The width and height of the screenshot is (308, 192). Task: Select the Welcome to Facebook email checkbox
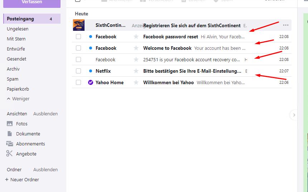point(78,48)
